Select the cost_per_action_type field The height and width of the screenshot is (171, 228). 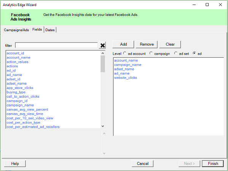pyautogui.click(x=24, y=123)
